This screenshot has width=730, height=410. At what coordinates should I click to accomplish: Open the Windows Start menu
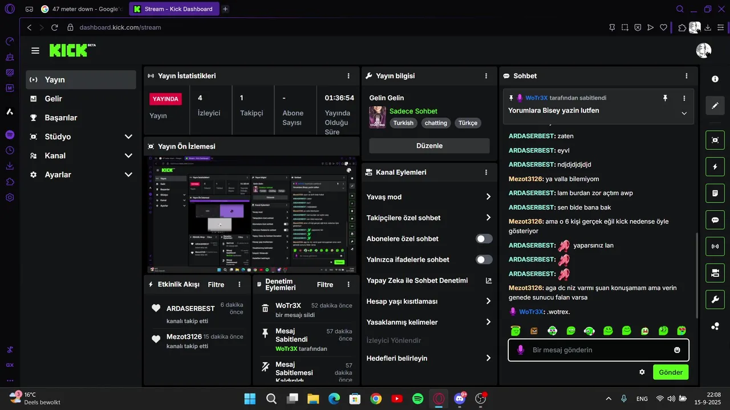pyautogui.click(x=250, y=399)
